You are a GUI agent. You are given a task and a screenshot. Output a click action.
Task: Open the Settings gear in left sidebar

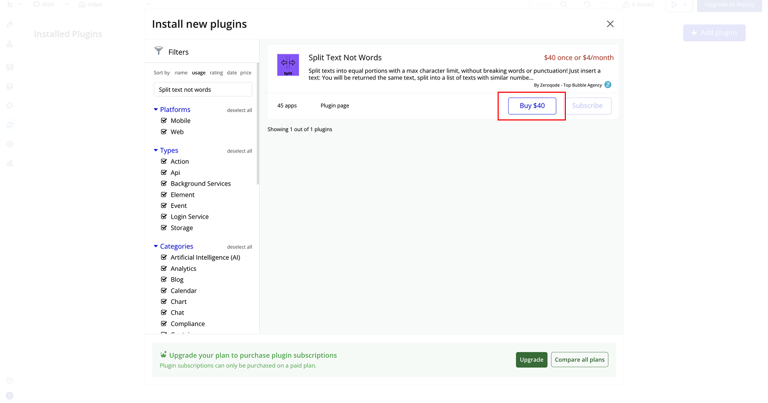tap(10, 144)
